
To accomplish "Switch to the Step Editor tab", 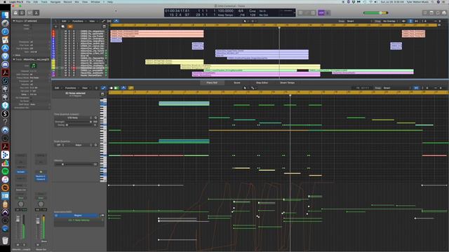I will pyautogui.click(x=262, y=83).
